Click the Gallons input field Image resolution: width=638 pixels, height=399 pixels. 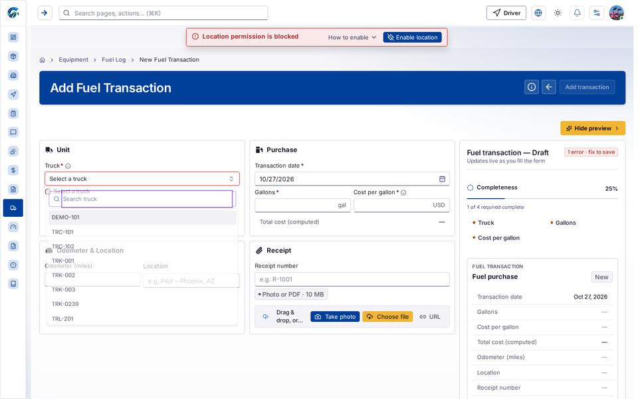[x=302, y=205]
